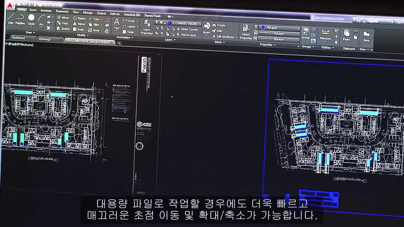Open the Layer Properties manager

tap(147, 27)
